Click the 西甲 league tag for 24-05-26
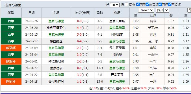 [11, 21]
